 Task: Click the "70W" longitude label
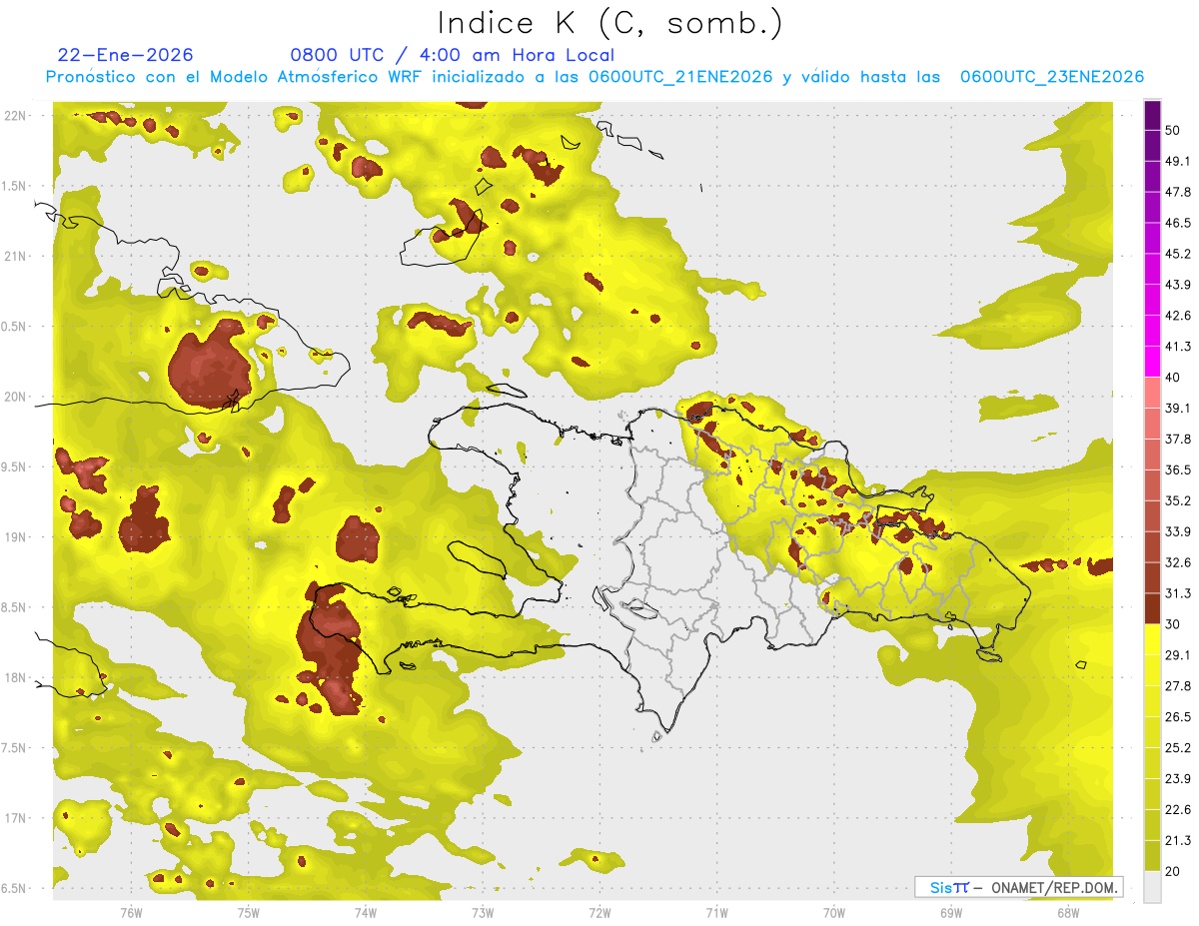coord(834,912)
